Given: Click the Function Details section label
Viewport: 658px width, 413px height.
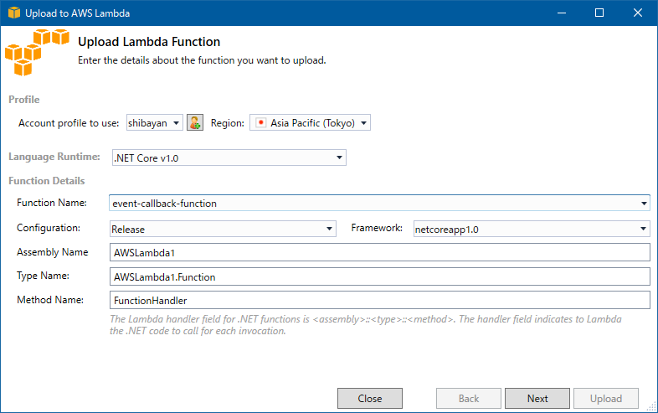Looking at the screenshot, I should click(47, 181).
